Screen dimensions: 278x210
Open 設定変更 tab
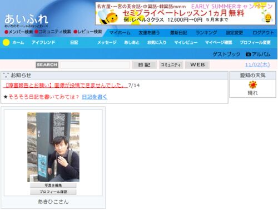(234, 33)
